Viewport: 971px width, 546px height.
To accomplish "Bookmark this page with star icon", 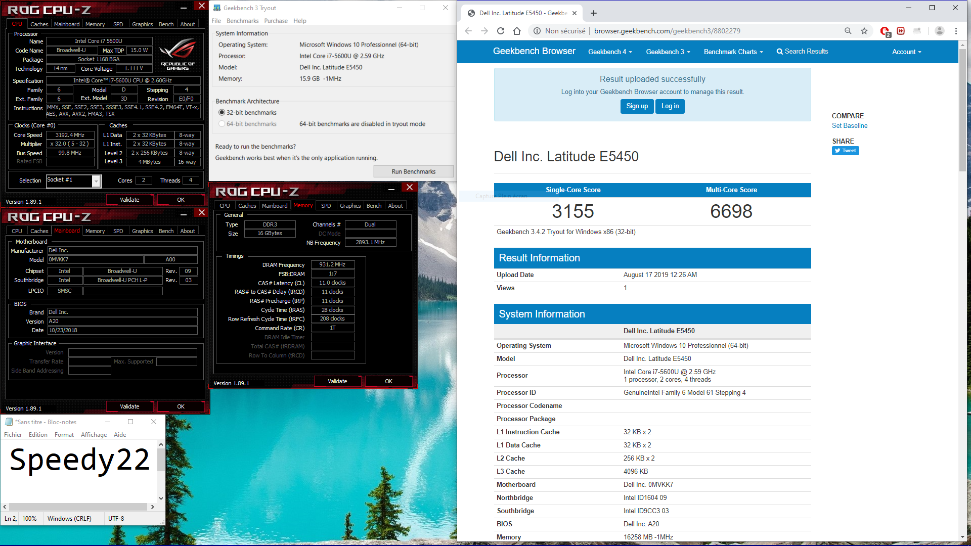I will pos(864,31).
